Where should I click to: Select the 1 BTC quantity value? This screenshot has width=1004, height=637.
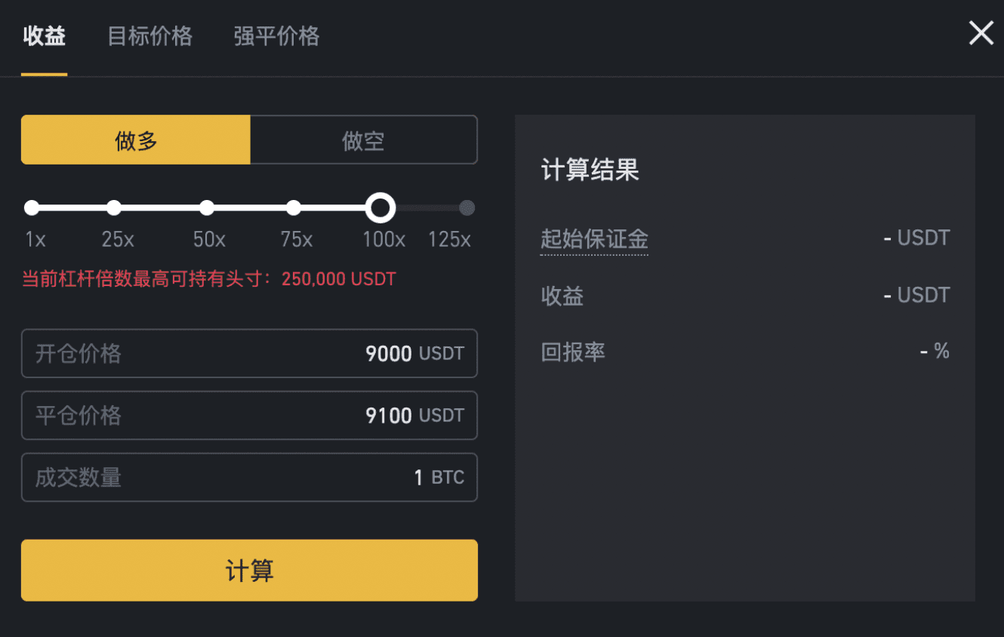click(x=417, y=477)
